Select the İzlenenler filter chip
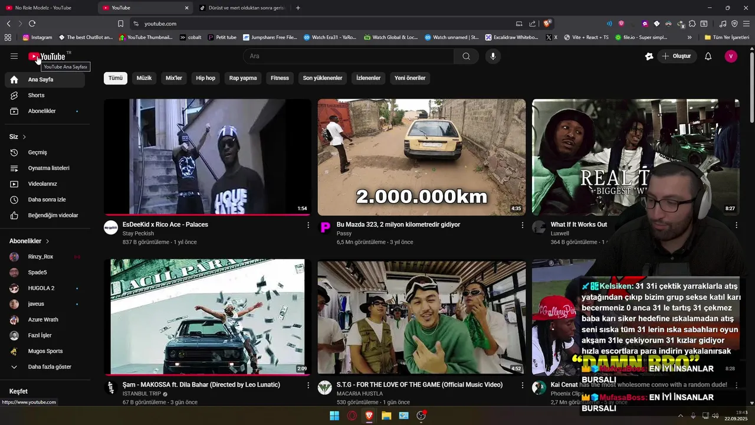The height and width of the screenshot is (425, 755). point(368,78)
